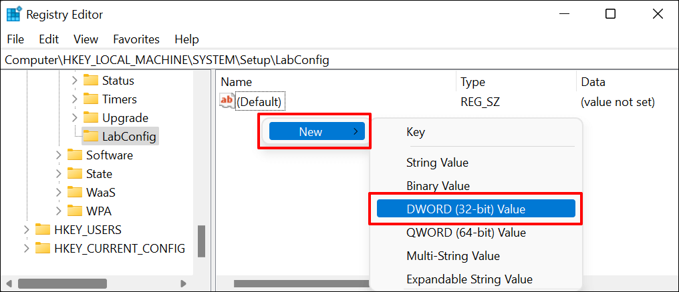Click the Type column header

pyautogui.click(x=472, y=82)
